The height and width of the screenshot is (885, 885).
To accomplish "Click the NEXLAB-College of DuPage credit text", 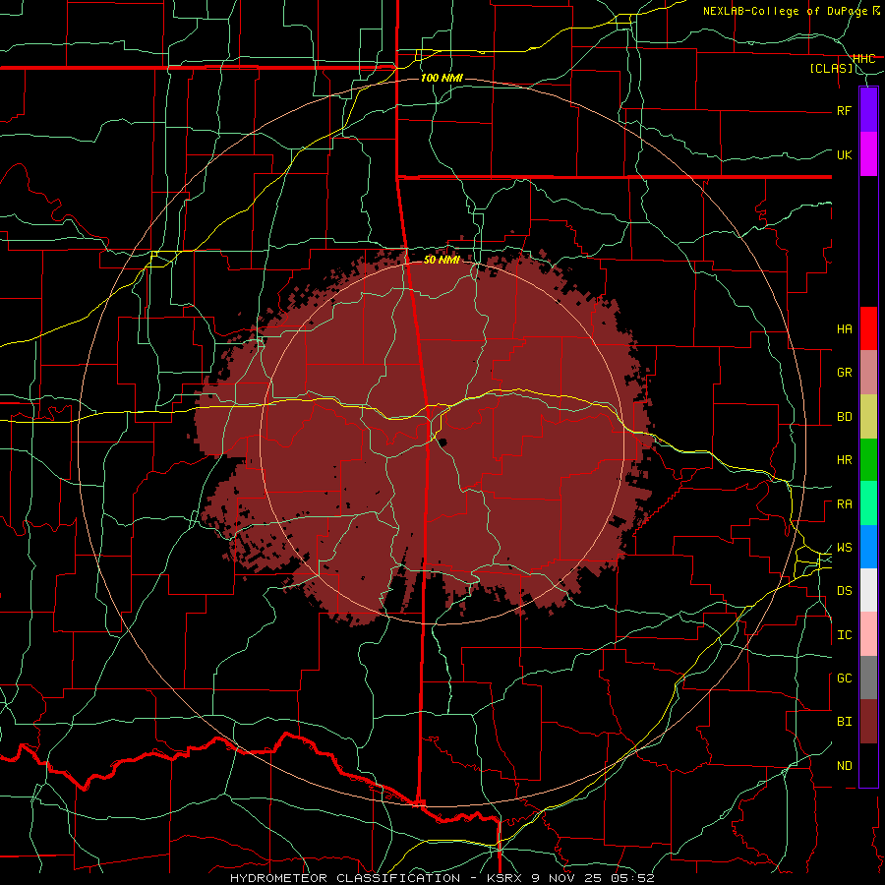I will [x=787, y=11].
